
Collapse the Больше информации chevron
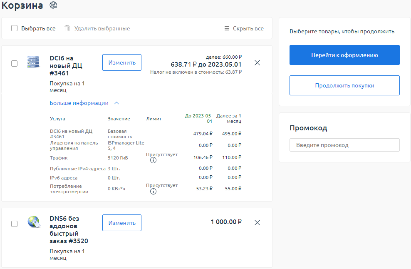[x=116, y=103]
